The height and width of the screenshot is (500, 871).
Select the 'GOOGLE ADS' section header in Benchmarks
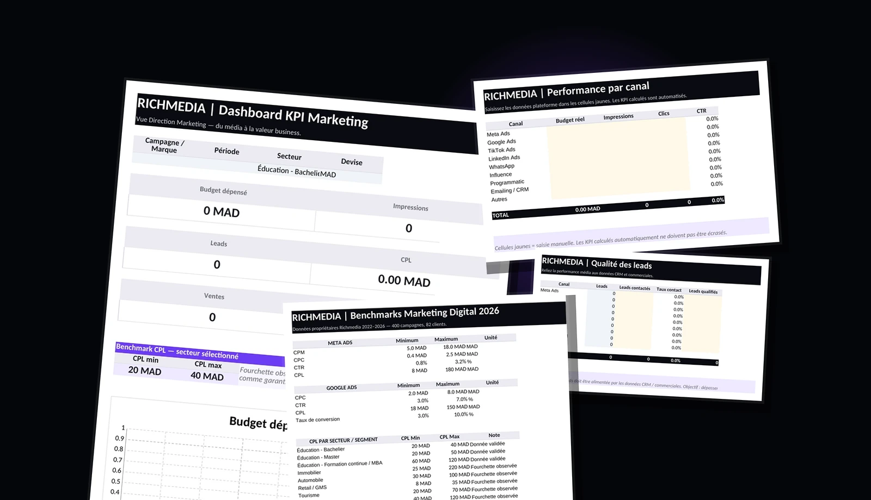[x=341, y=388]
